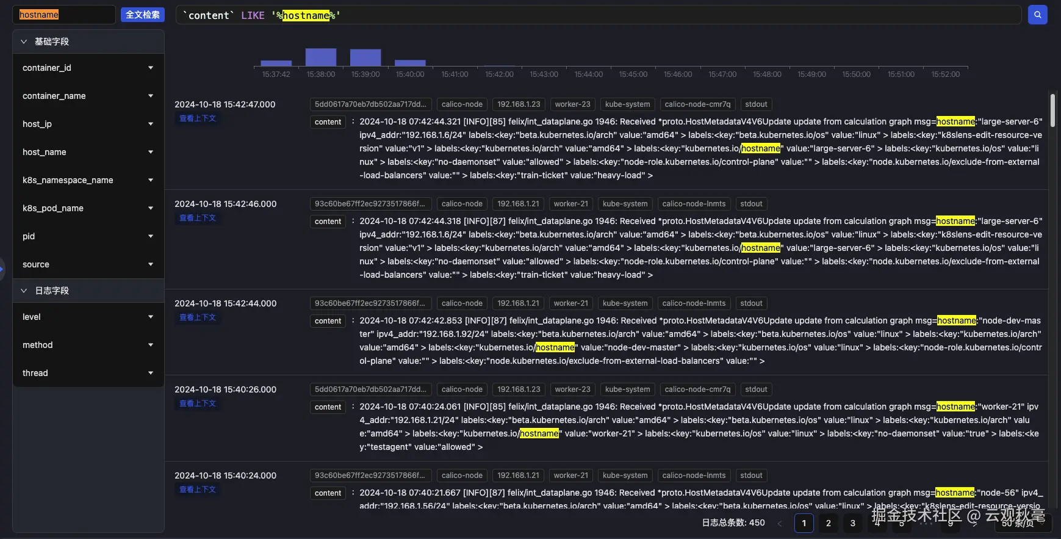This screenshot has height=539, width=1061.
Task: Click the histogram bar at 15:37:42
Action: 276,63
